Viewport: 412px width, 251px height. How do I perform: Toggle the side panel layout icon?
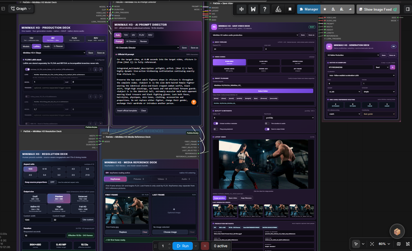[407, 9]
